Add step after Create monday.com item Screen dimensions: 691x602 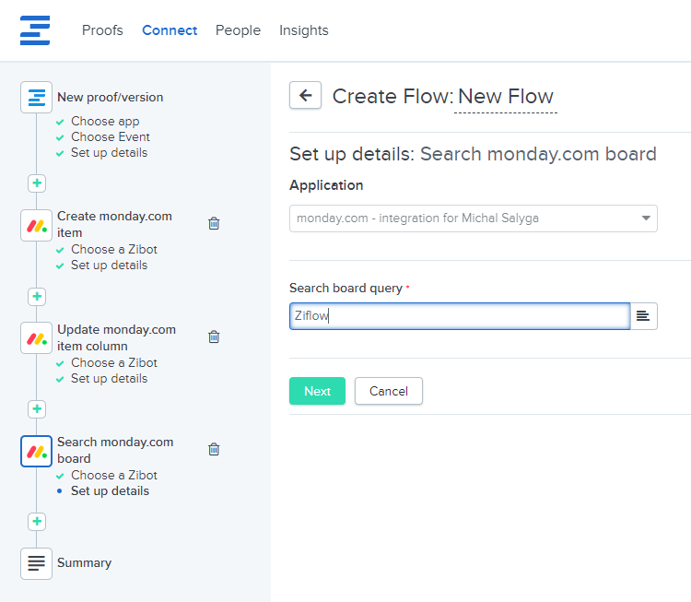tap(37, 296)
